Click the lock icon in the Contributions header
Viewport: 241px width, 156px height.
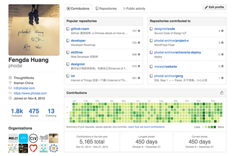(222, 93)
